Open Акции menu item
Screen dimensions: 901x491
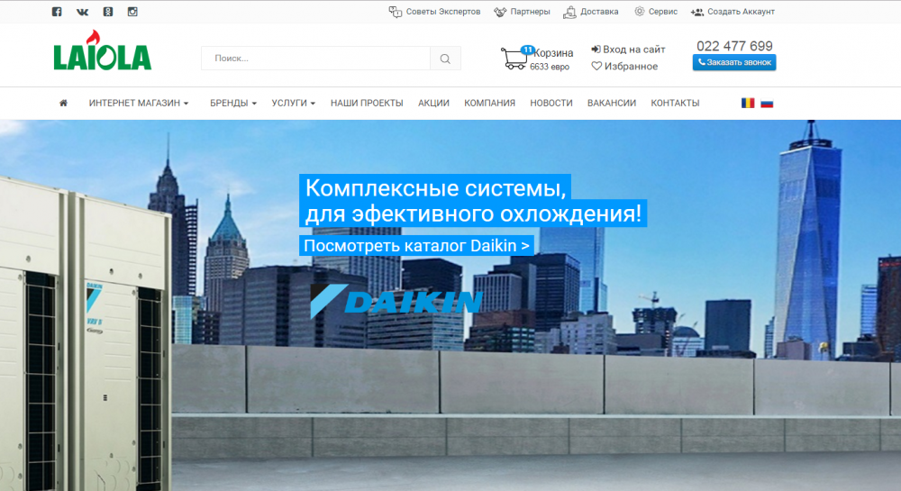tap(434, 103)
